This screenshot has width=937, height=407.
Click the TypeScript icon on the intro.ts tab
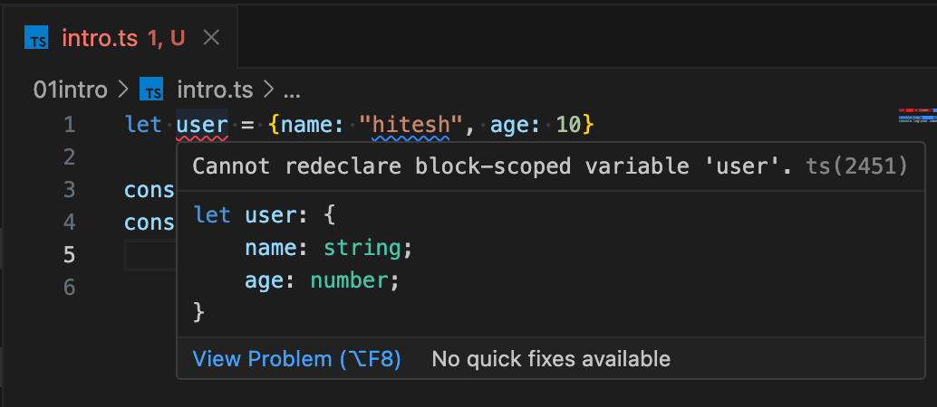click(36, 38)
